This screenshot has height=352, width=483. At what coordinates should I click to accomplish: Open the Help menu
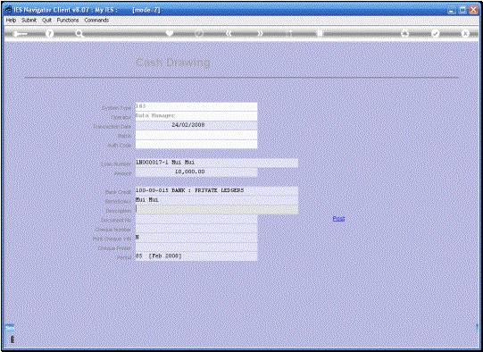pyautogui.click(x=11, y=20)
